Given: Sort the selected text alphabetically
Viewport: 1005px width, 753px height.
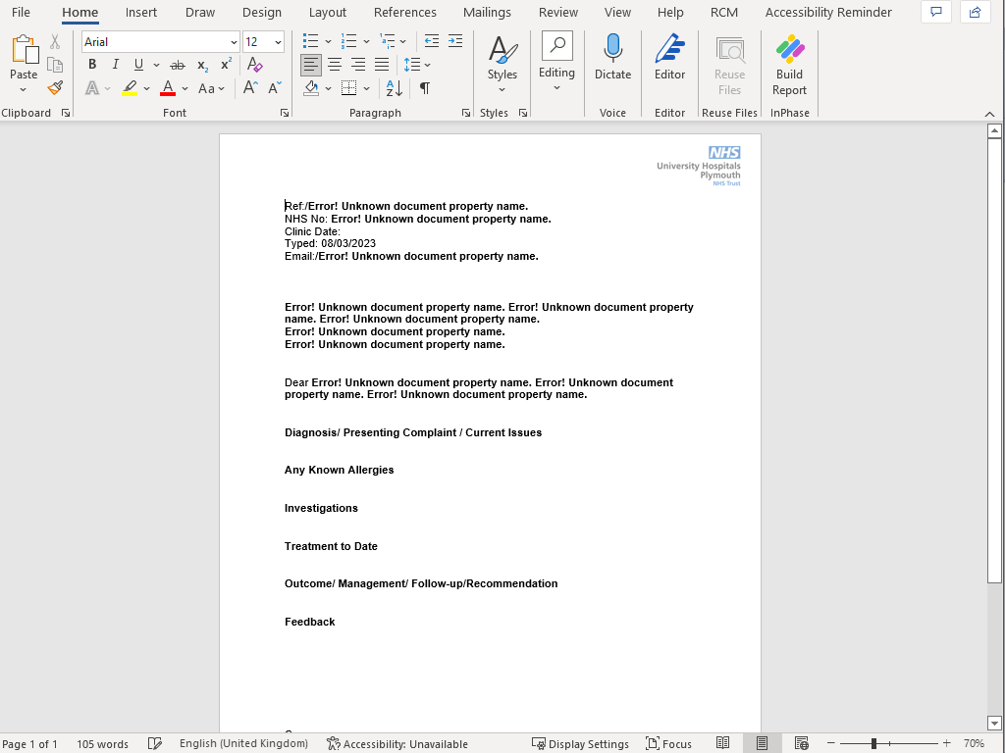Looking at the screenshot, I should point(395,88).
